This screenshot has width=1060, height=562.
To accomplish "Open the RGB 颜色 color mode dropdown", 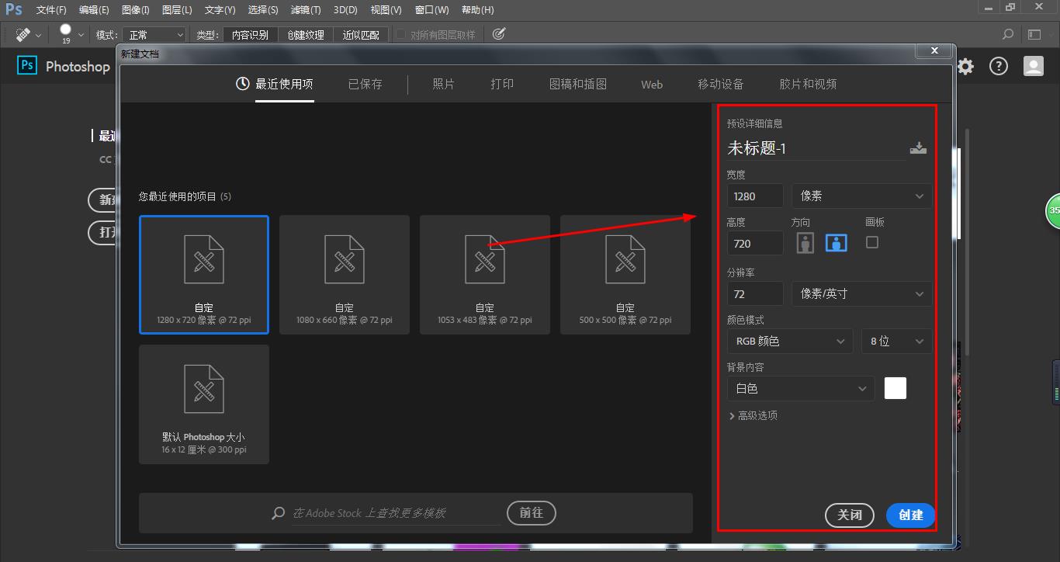I will pyautogui.click(x=789, y=341).
